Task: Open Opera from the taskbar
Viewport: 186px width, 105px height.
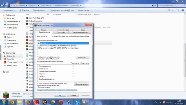Action: pyautogui.click(x=61, y=102)
